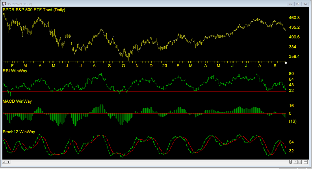Select the SPDR S&P 500 ETF Trust title

33,10
